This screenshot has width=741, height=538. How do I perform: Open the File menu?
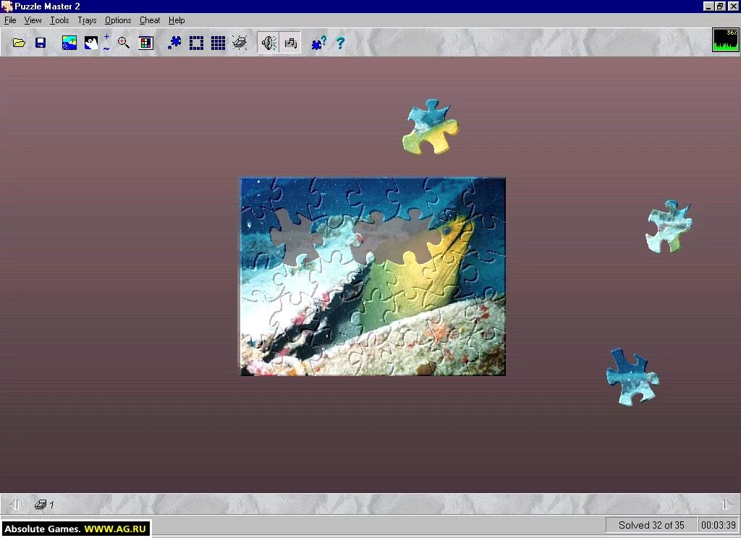click(10, 20)
